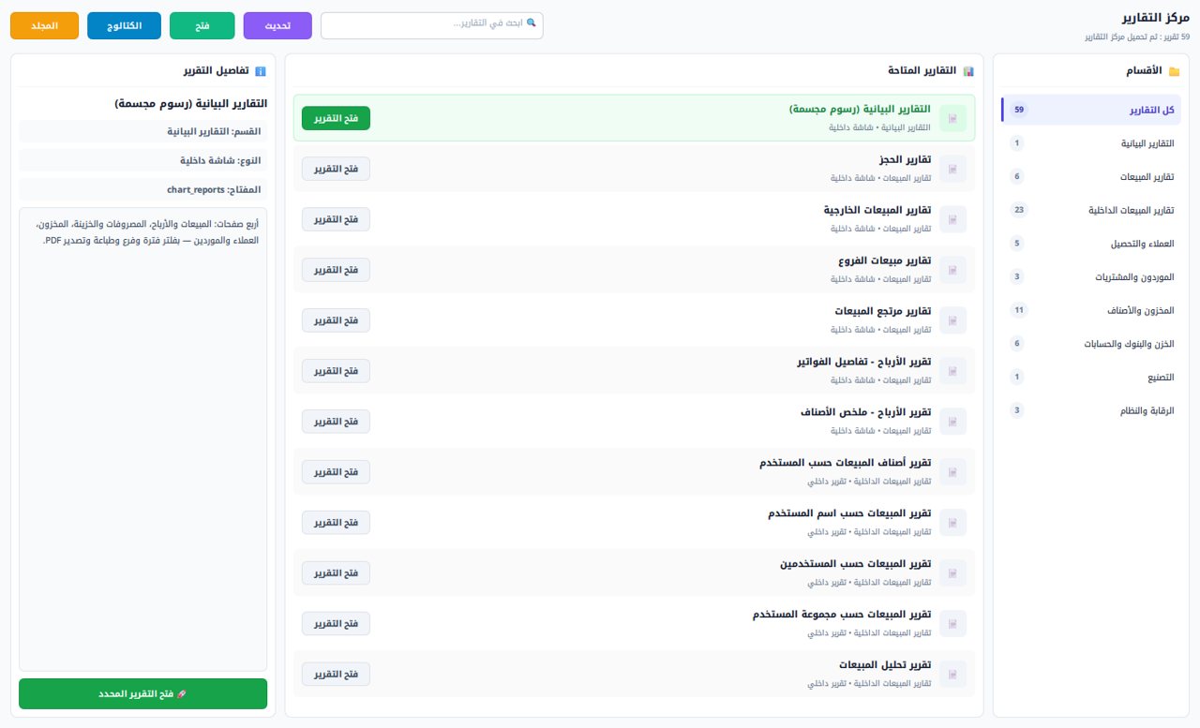Viewport: 1200px width, 728px height.
Task: Click the icon beside تقرير أصناف المبيعات حسب المستخدم
Action: point(952,472)
